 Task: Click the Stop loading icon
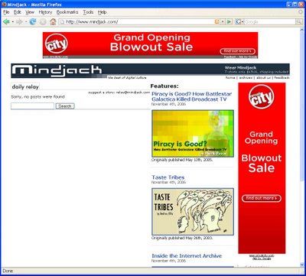43,22
